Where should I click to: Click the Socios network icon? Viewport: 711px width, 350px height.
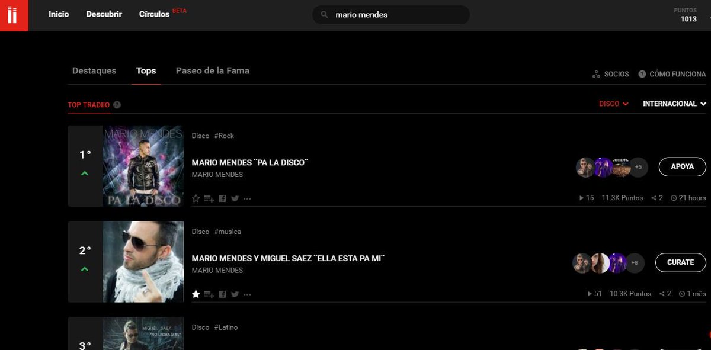pos(596,75)
